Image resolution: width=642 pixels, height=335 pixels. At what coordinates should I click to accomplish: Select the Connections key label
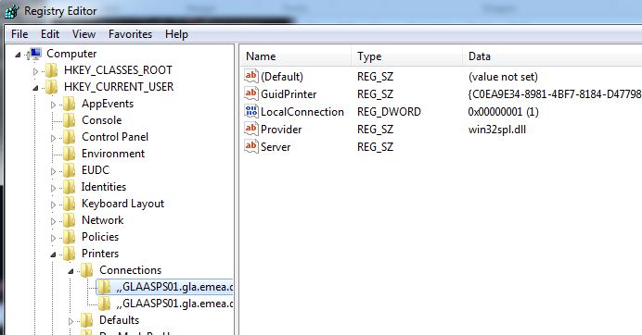pyautogui.click(x=130, y=270)
